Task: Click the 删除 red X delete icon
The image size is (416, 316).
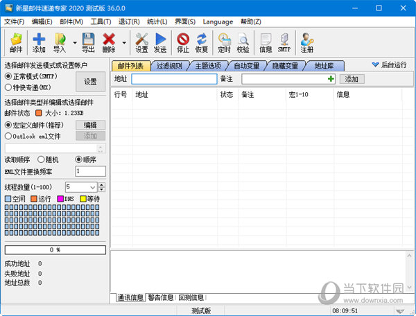Action: pos(109,42)
